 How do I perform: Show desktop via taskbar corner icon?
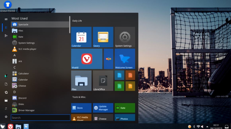(x=226, y=127)
